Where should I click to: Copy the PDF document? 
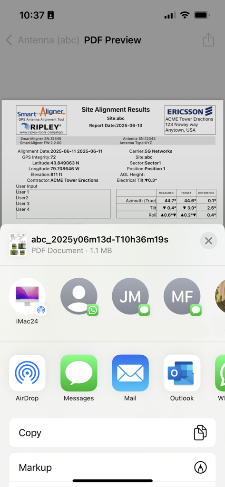pyautogui.click(x=112, y=433)
